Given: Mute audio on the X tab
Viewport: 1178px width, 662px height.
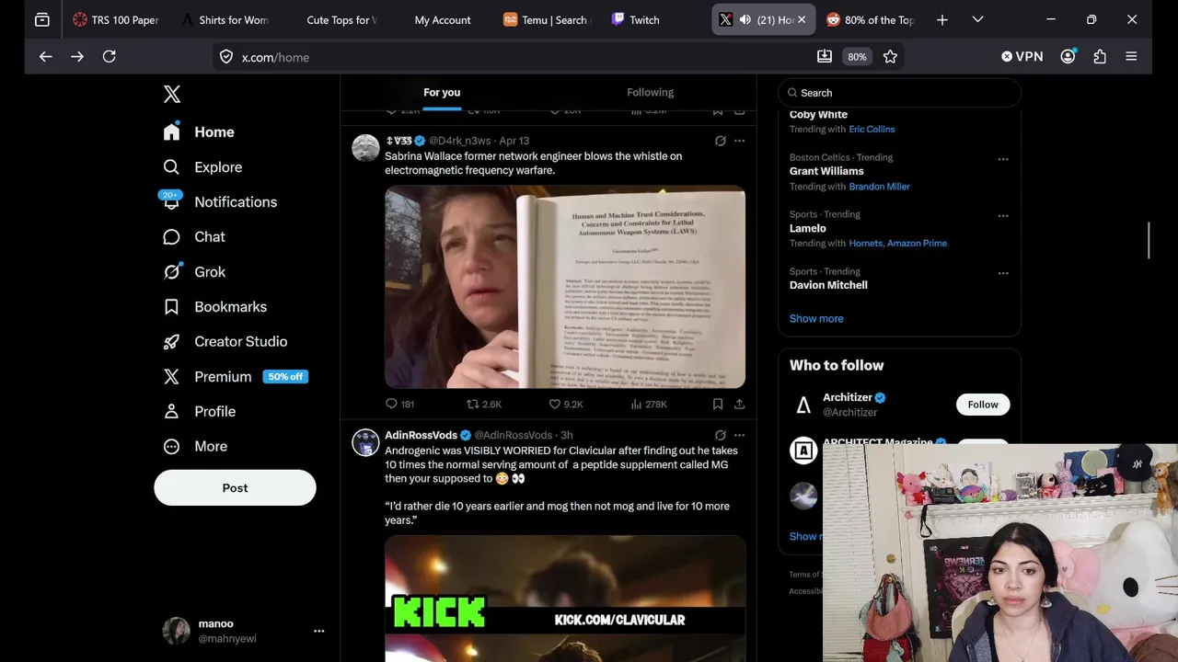Looking at the screenshot, I should click(x=745, y=19).
